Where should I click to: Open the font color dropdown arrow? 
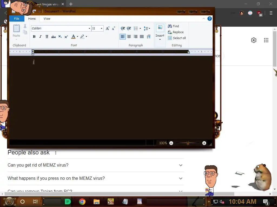[x=77, y=37]
